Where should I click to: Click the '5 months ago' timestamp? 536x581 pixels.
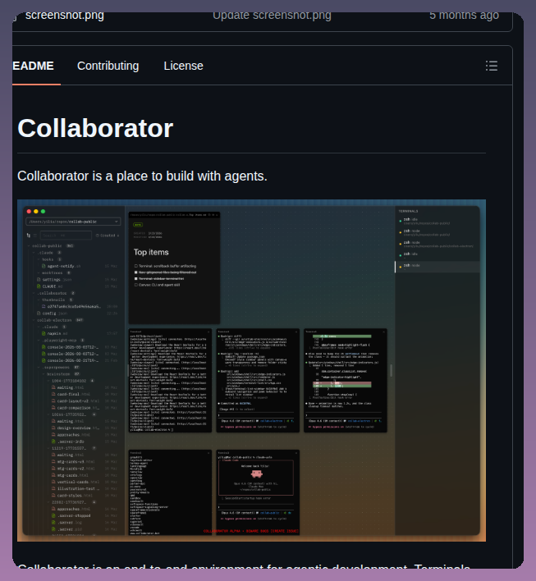click(464, 16)
